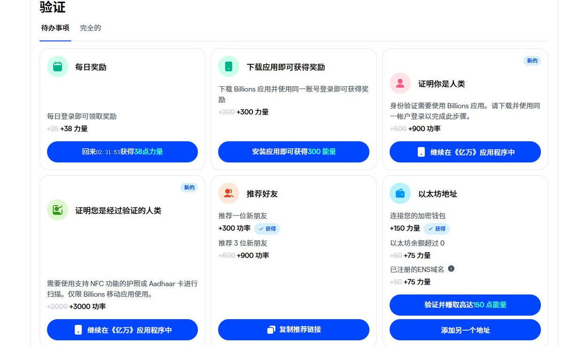The image size is (562, 346).
Task: Click the 下载应用即可获得奖励 card title
Action: pyautogui.click(x=286, y=67)
